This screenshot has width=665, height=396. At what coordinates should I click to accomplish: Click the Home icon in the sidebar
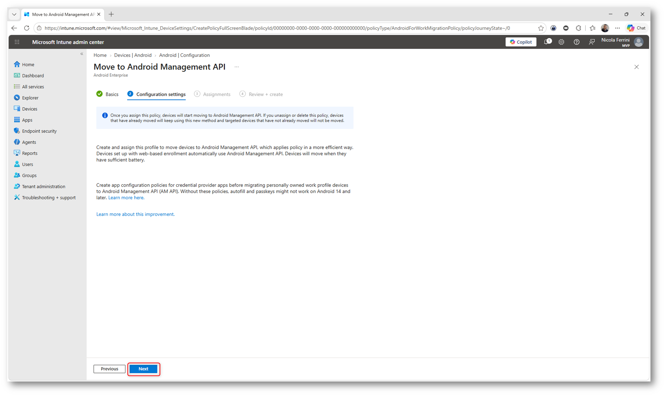(x=17, y=64)
